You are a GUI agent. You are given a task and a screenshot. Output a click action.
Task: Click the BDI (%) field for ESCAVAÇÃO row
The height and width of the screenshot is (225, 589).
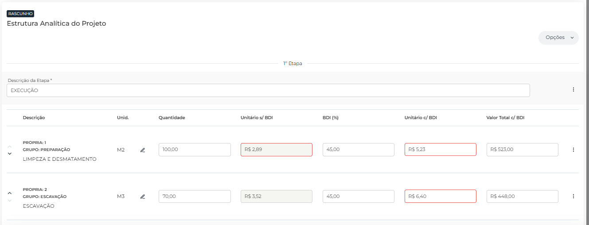click(x=358, y=196)
